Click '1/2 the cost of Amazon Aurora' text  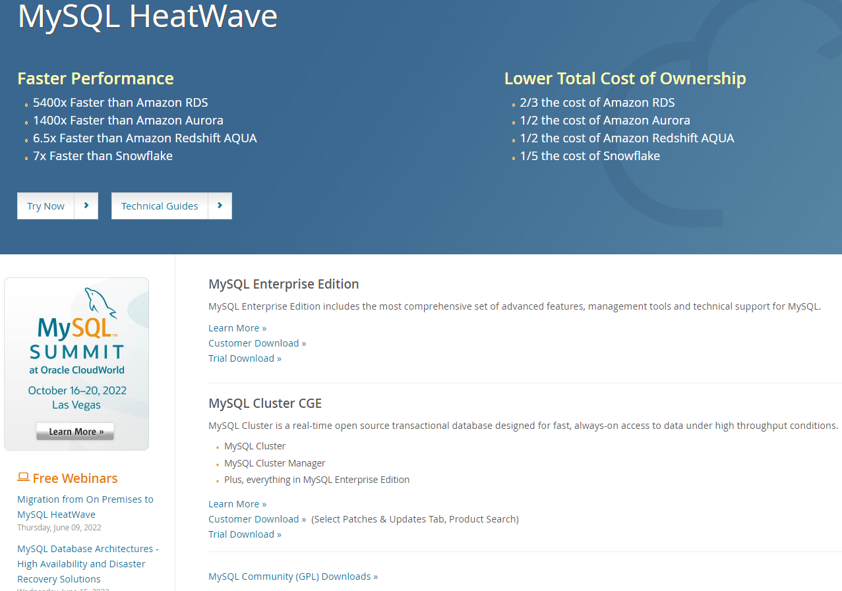(x=605, y=121)
